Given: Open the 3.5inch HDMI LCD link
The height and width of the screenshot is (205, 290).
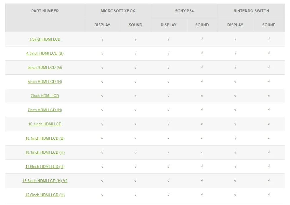Looking at the screenshot, I should click(x=45, y=39).
